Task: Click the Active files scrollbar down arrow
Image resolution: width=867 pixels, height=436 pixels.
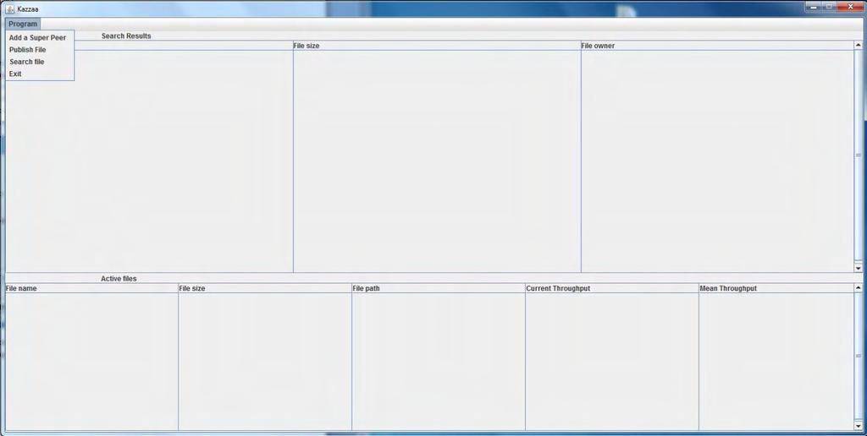Action: coord(859,426)
